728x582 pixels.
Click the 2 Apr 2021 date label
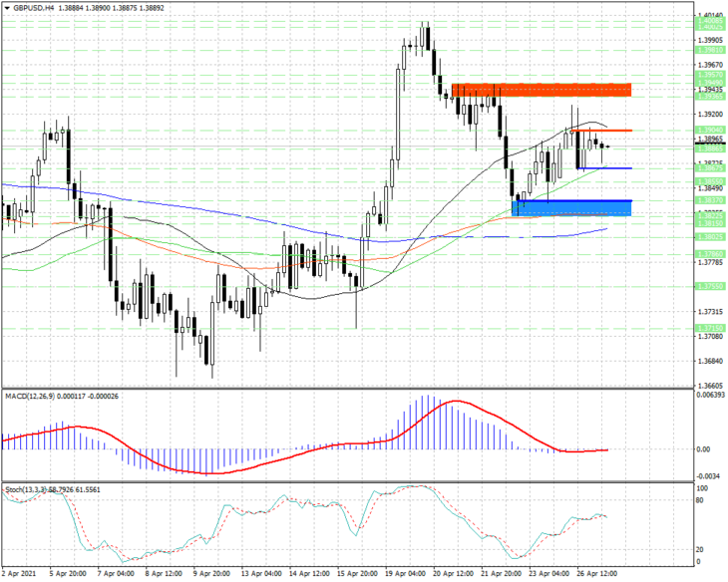pyautogui.click(x=18, y=574)
